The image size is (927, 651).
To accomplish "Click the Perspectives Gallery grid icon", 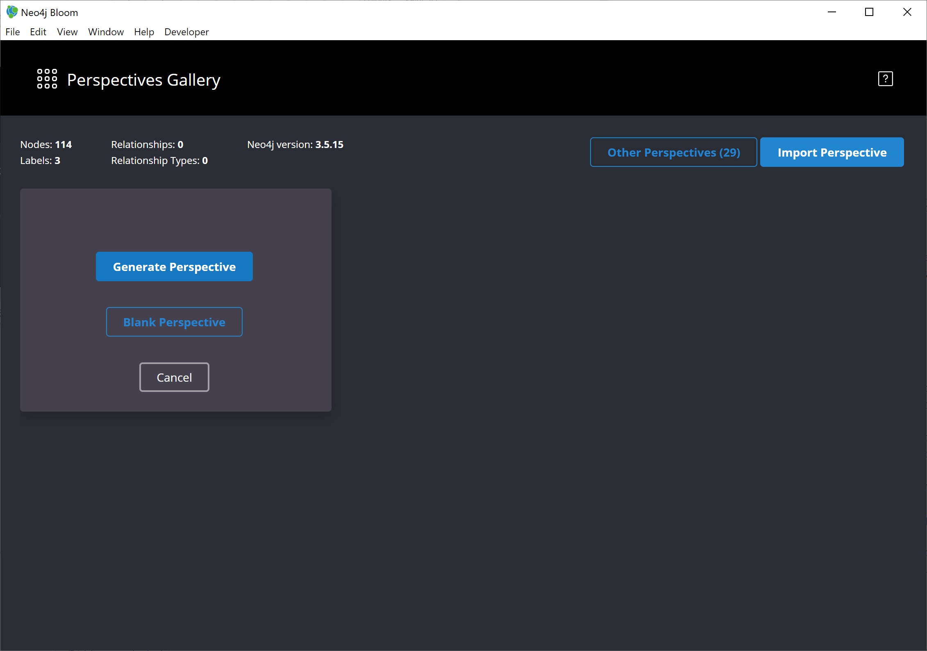I will tap(47, 79).
